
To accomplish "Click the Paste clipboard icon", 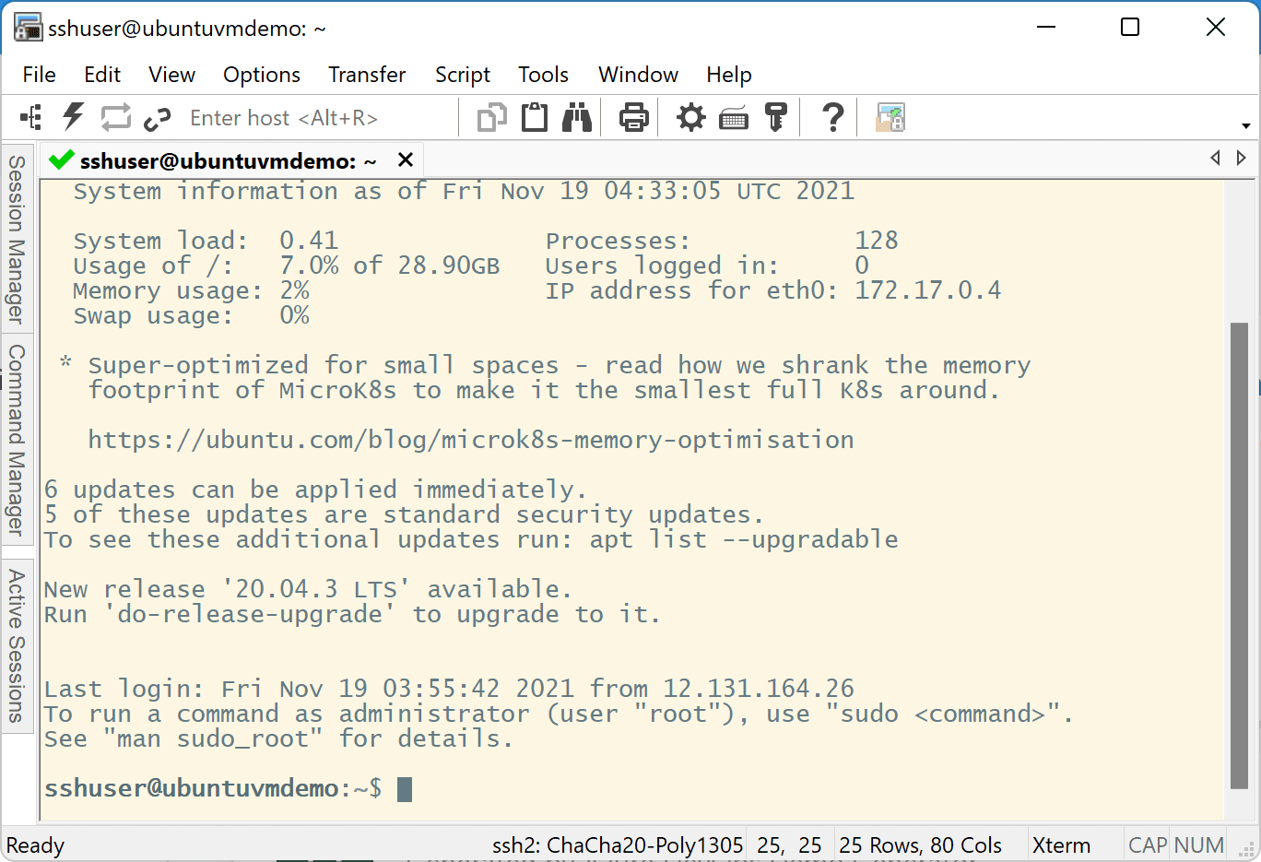I will pos(535,117).
